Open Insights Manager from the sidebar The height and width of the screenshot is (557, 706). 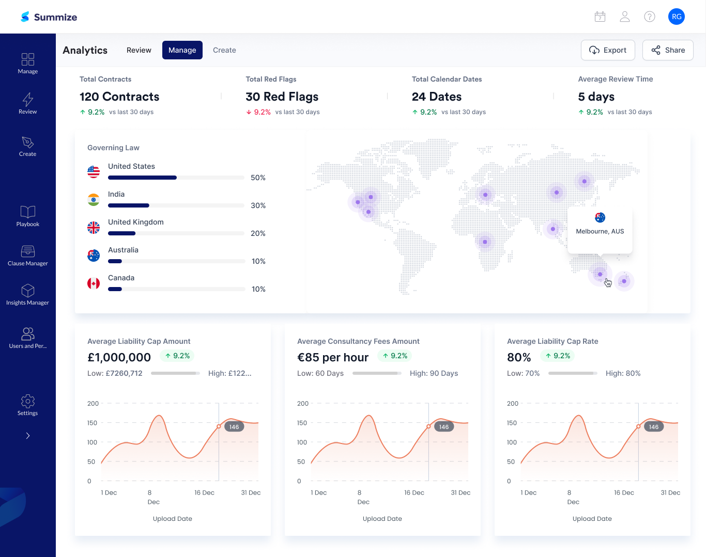[x=27, y=292]
